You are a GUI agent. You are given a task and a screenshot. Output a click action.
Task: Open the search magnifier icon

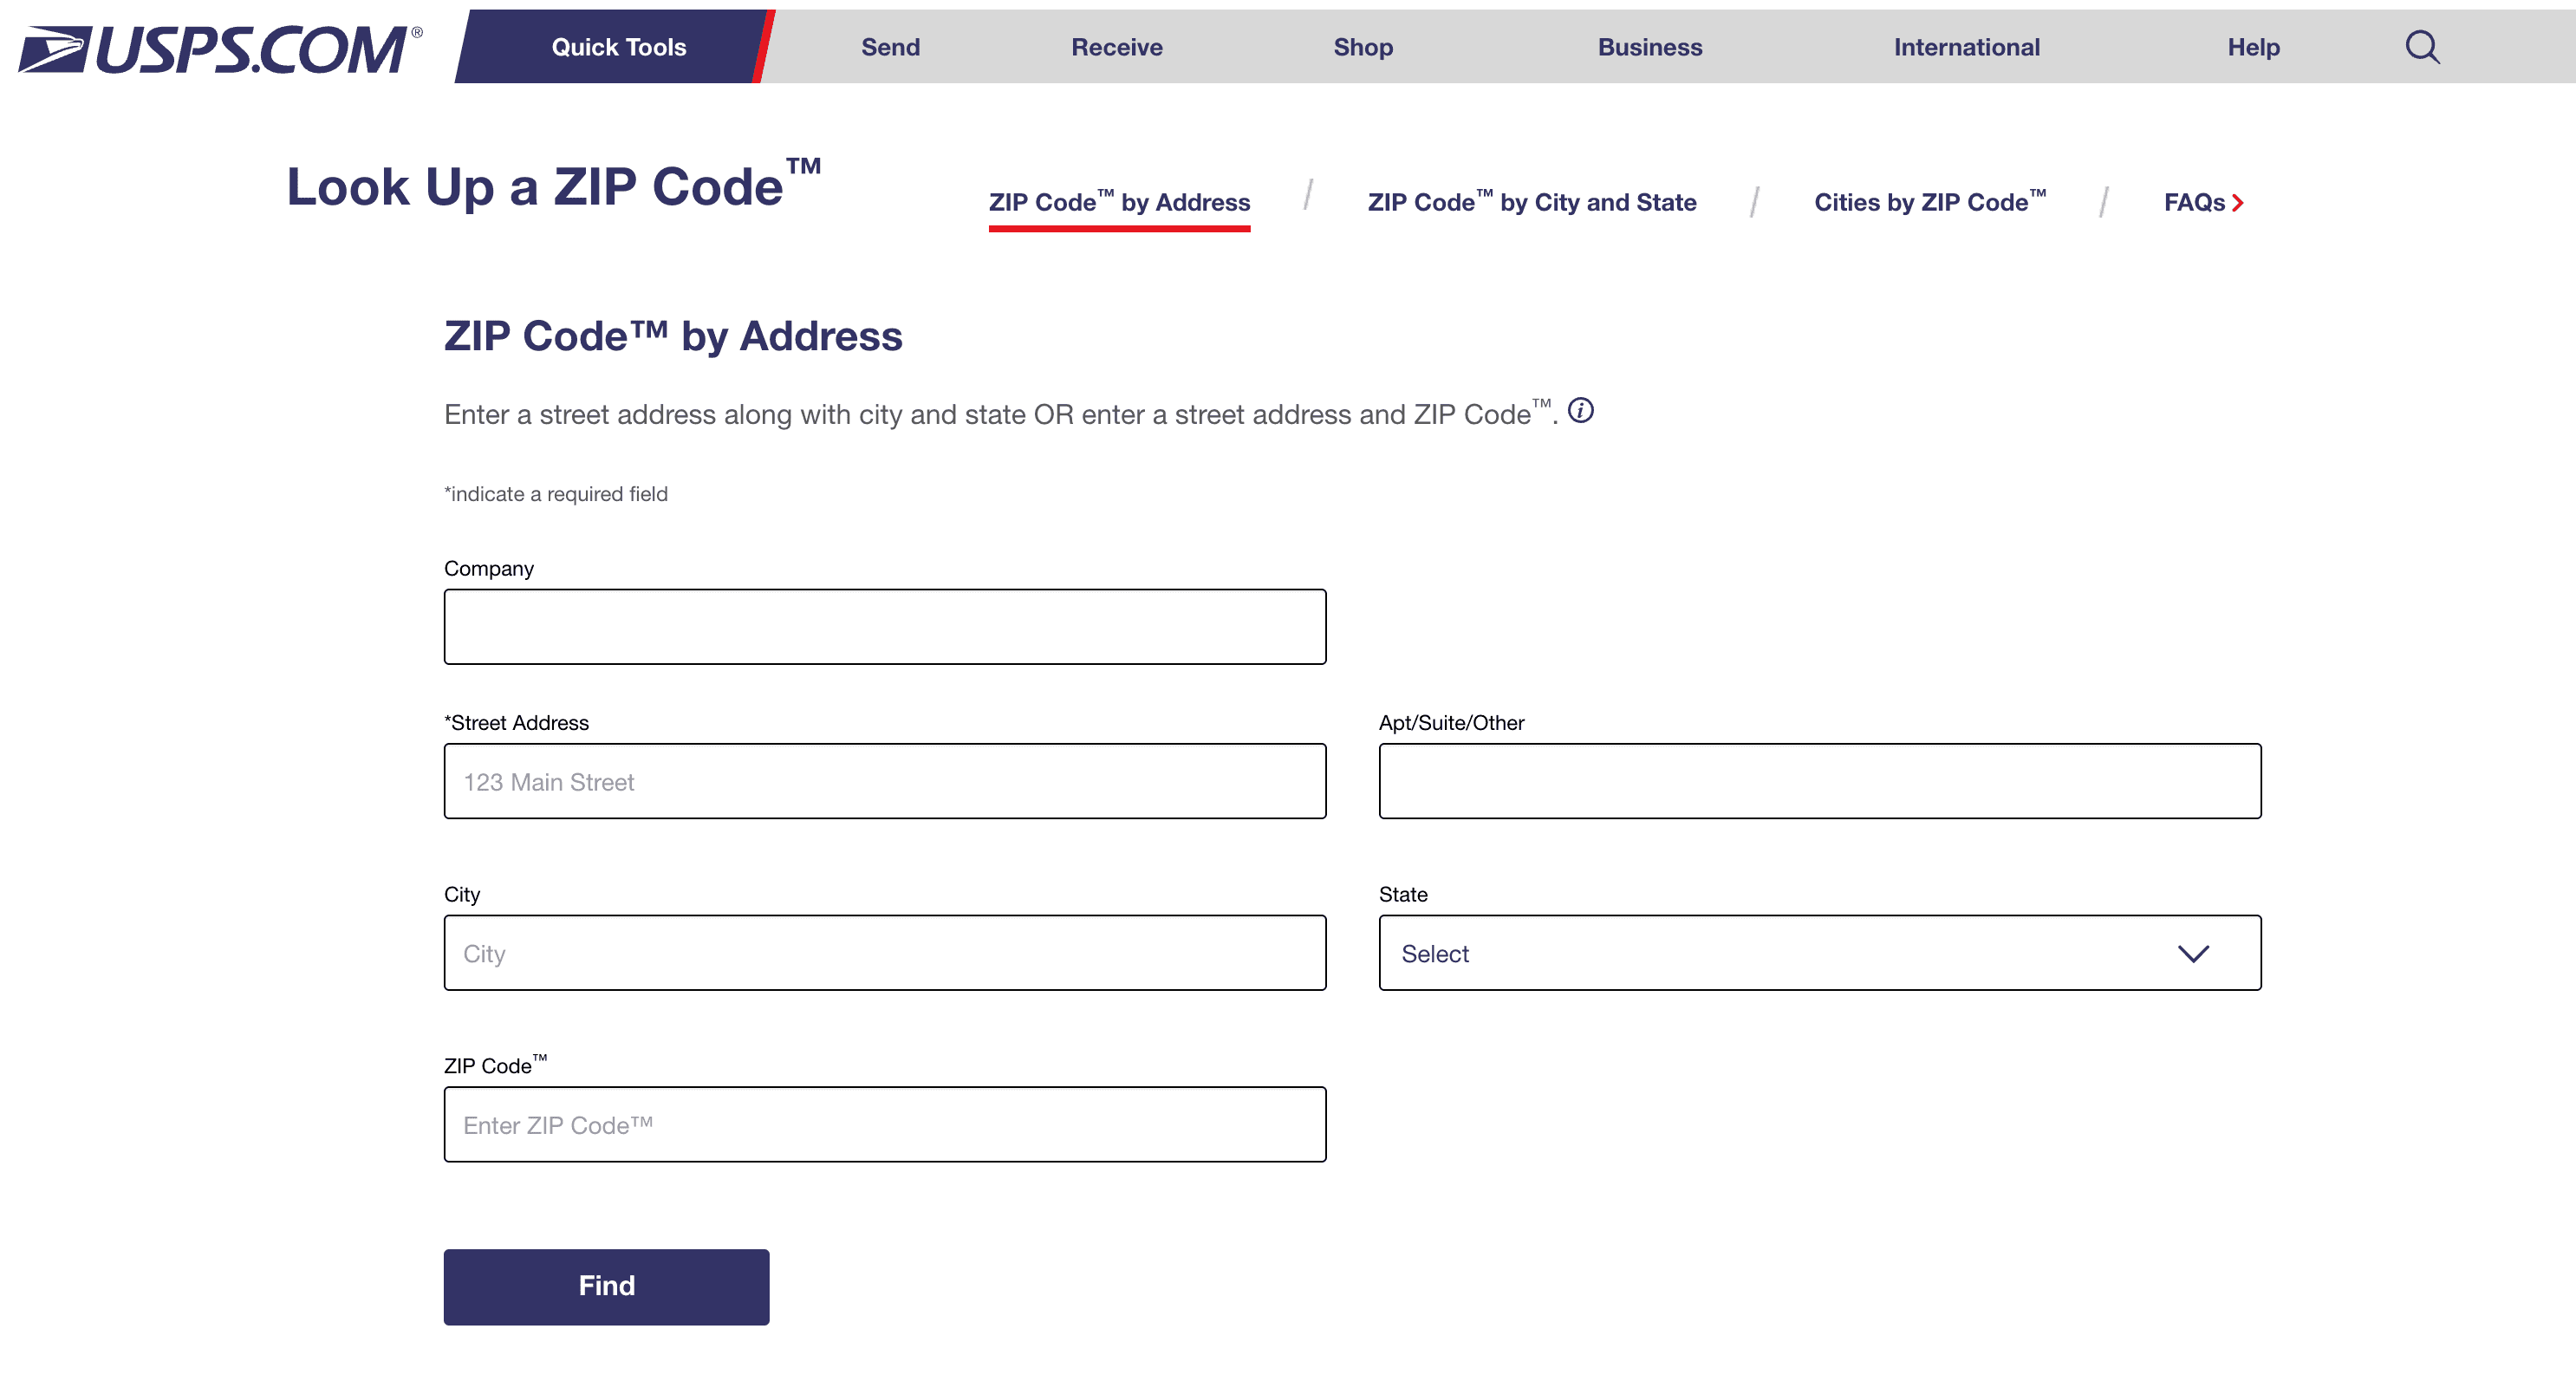click(x=2422, y=47)
